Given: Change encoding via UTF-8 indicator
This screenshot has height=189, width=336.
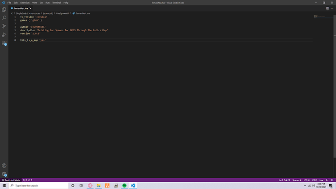Looking at the screenshot, I should pyautogui.click(x=306, y=180).
